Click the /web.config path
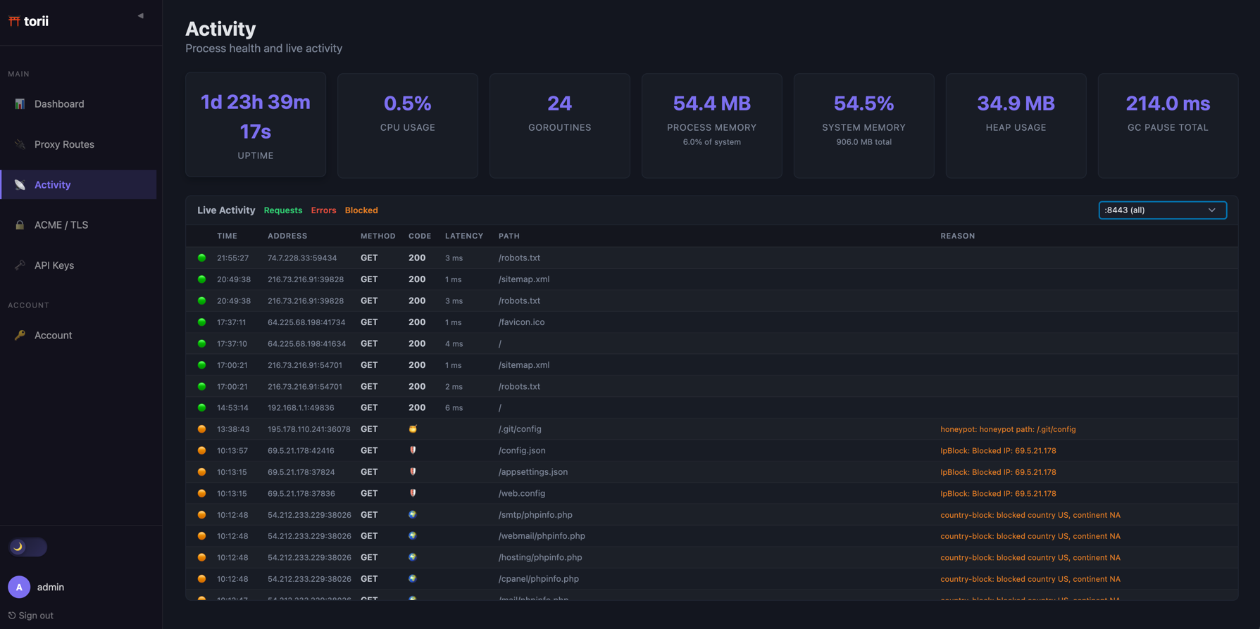 tap(522, 493)
